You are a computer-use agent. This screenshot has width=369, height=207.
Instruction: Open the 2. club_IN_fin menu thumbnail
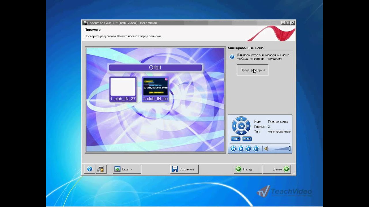click(x=155, y=89)
